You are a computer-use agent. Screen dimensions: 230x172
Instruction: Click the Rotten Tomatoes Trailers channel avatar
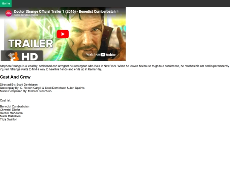[x=9, y=13]
